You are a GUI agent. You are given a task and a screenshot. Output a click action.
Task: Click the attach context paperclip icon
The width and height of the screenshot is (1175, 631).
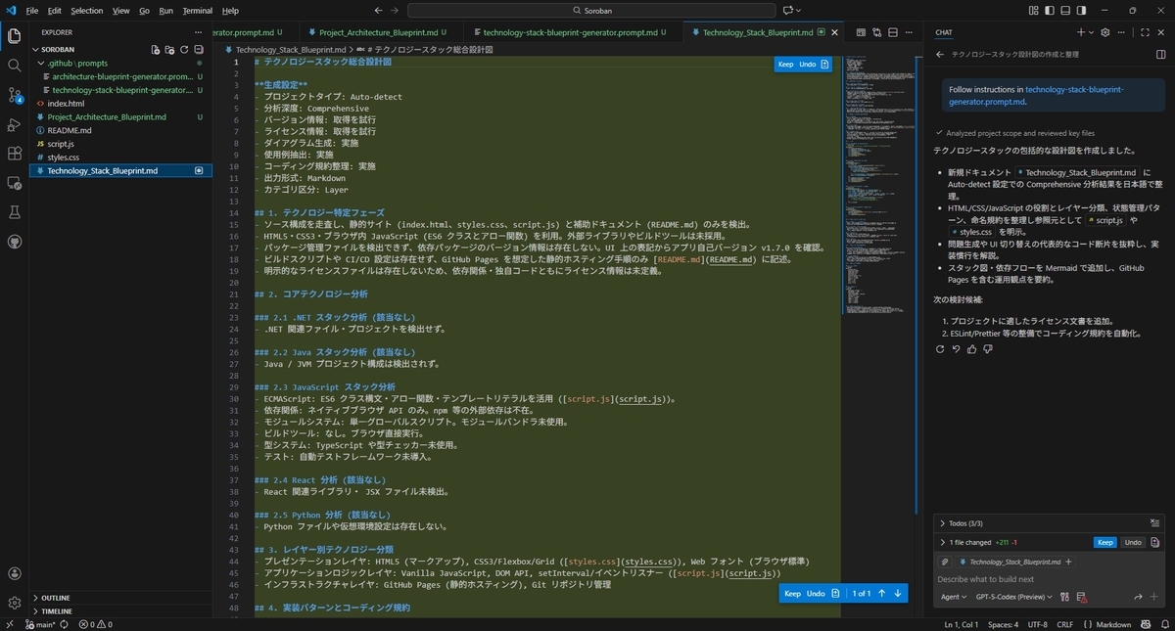point(945,563)
